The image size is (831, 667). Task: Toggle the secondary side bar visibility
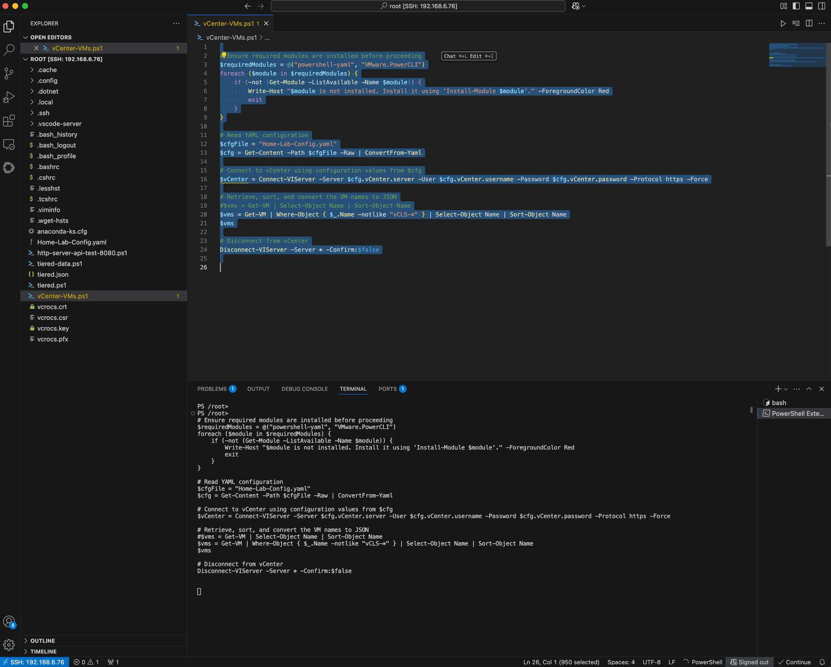pos(821,6)
